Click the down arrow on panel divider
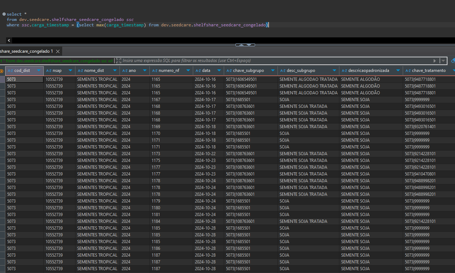Viewport: 455px width, 273px height. (x=249, y=45)
